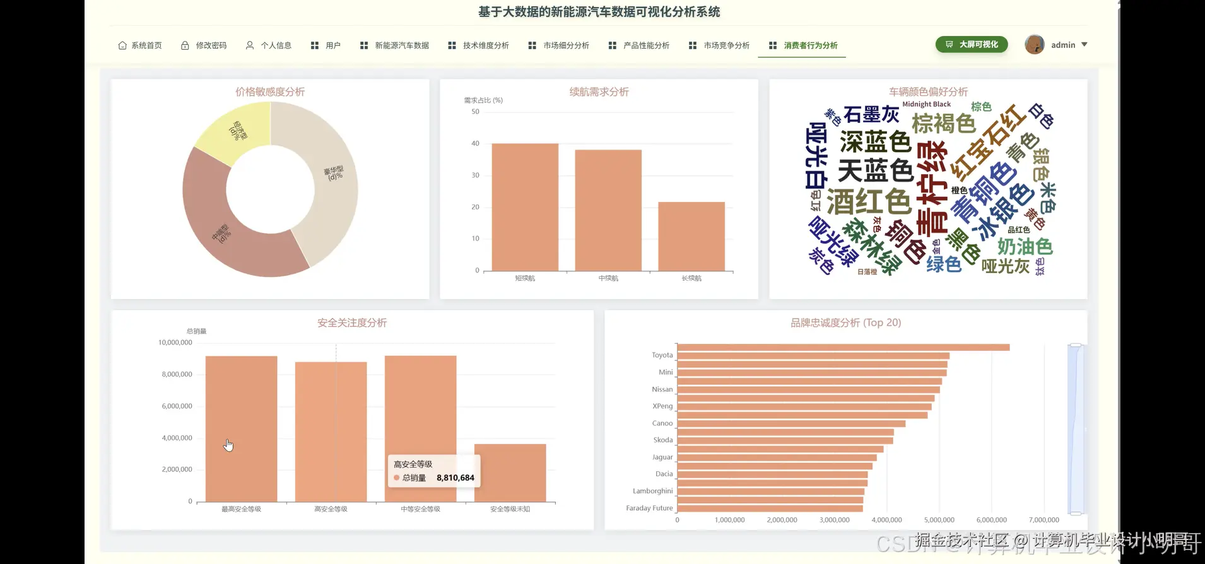
Task: Open 市场细分分析 menu item
Action: pyautogui.click(x=559, y=45)
